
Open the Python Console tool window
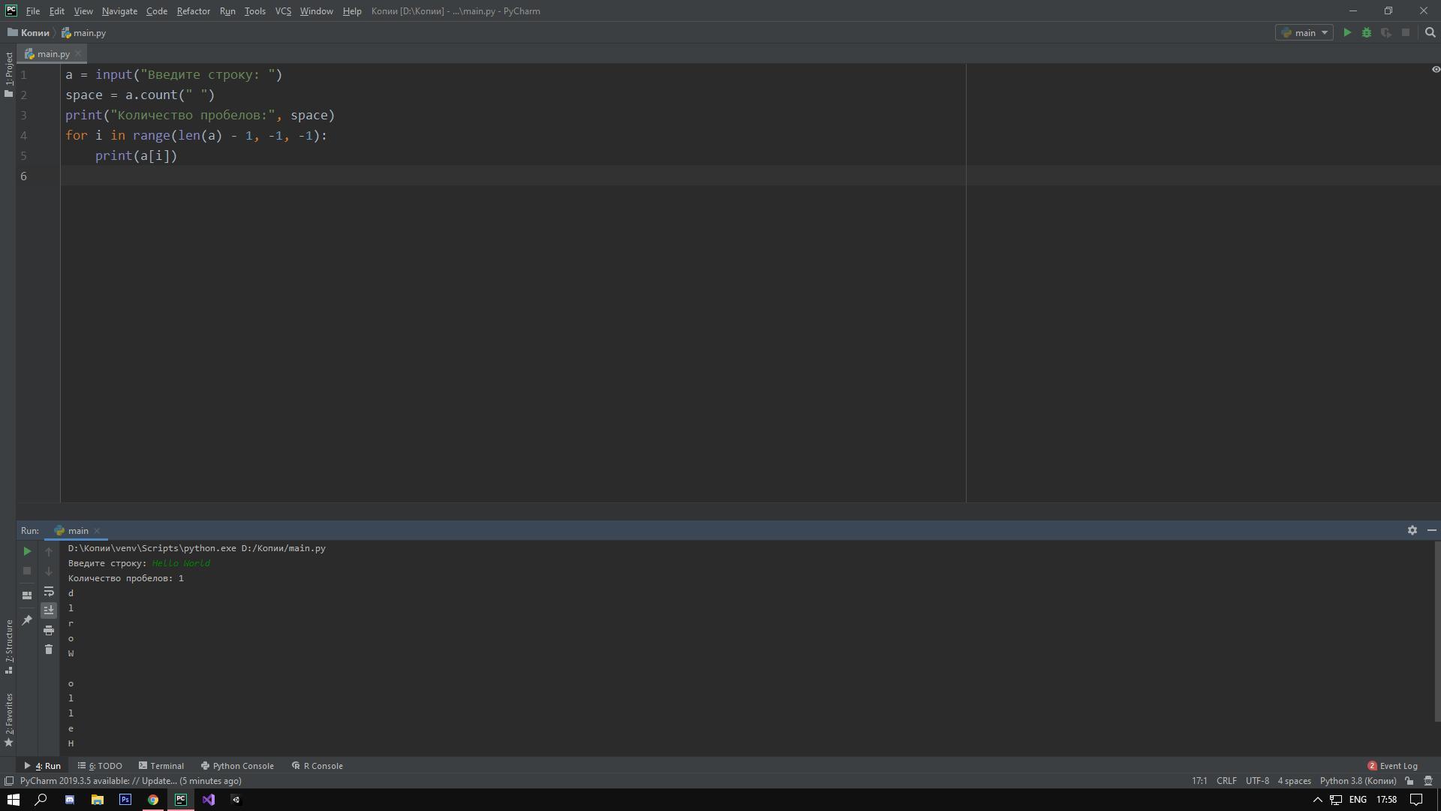237,766
